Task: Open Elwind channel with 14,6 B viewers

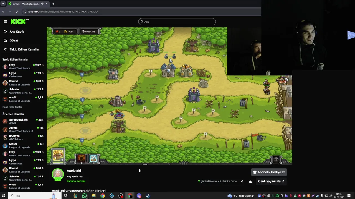Action: pos(23,170)
